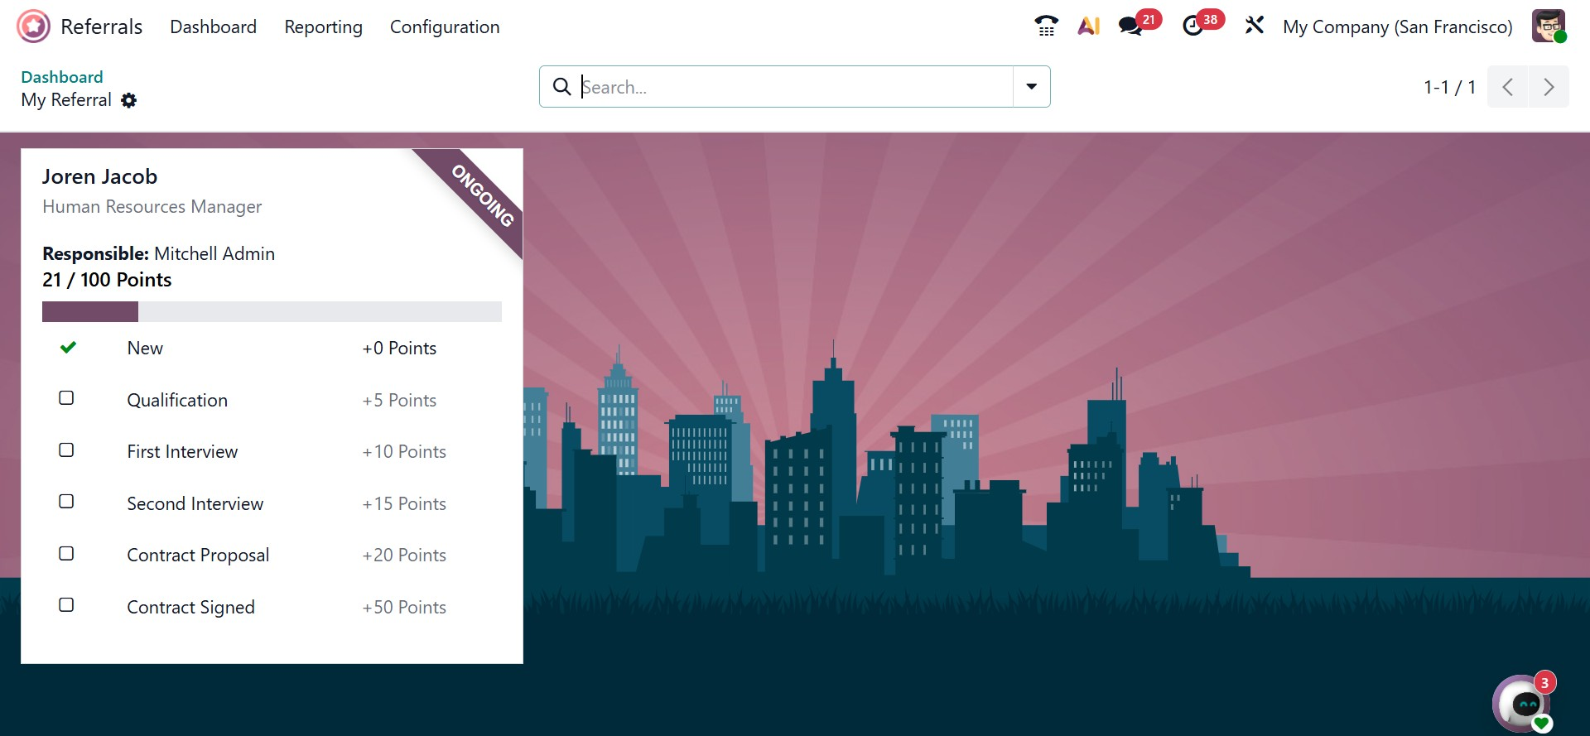The height and width of the screenshot is (736, 1590).
Task: Click the +20 Points value
Action: (x=404, y=556)
